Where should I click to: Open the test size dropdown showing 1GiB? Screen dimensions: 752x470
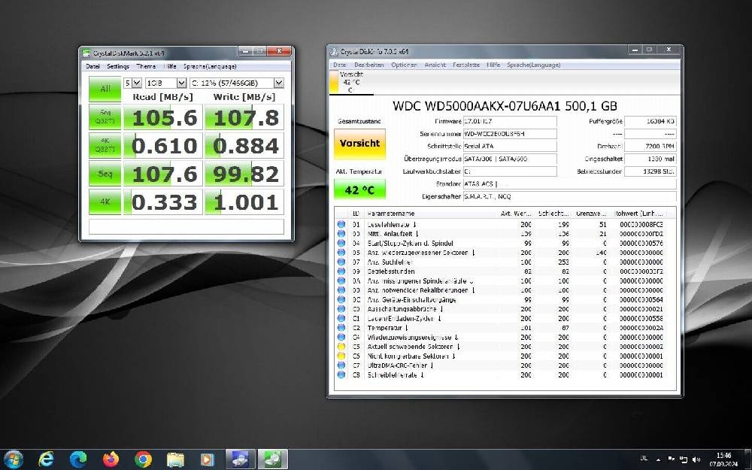[165, 83]
